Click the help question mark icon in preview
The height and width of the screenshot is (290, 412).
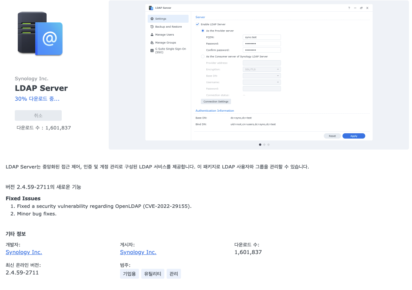pyautogui.click(x=349, y=8)
